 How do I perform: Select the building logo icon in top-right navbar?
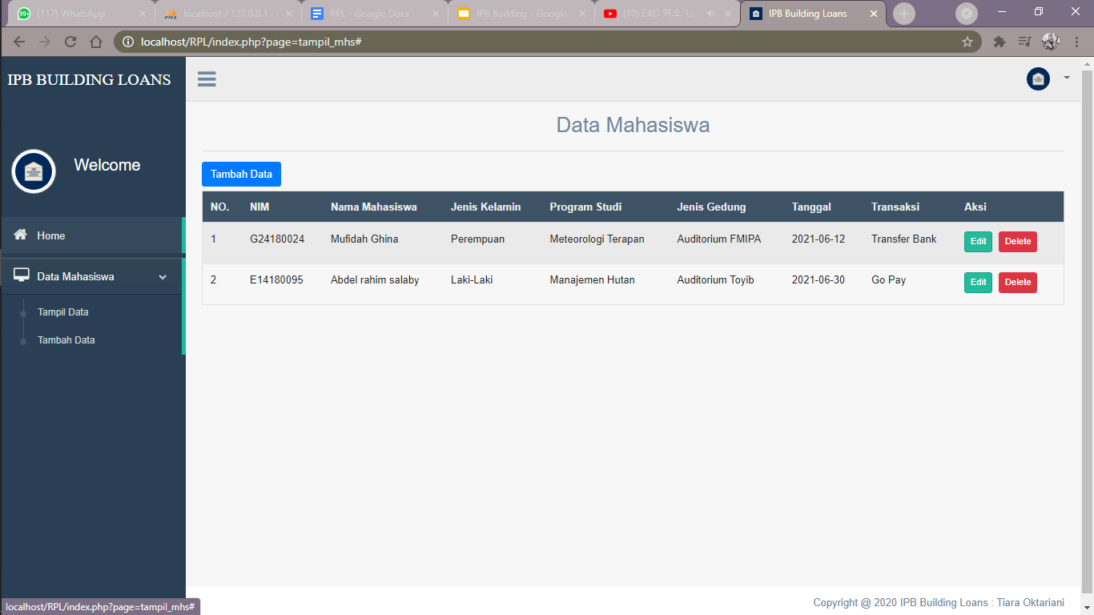click(1037, 78)
